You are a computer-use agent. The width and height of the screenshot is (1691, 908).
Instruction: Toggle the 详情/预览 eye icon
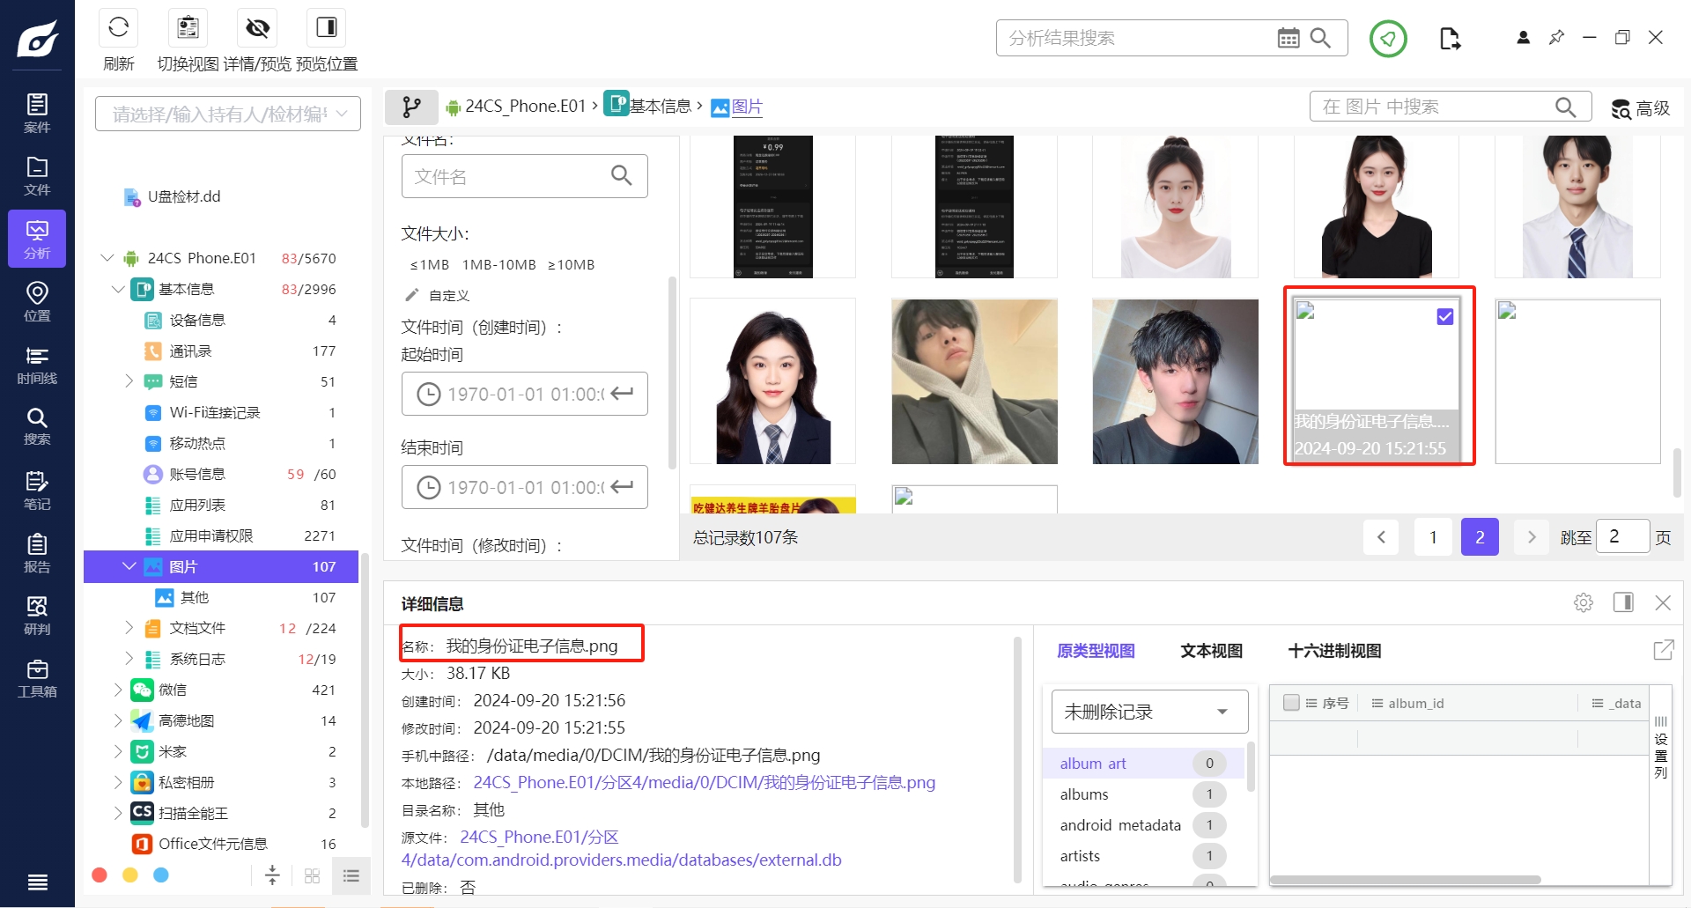tap(257, 27)
